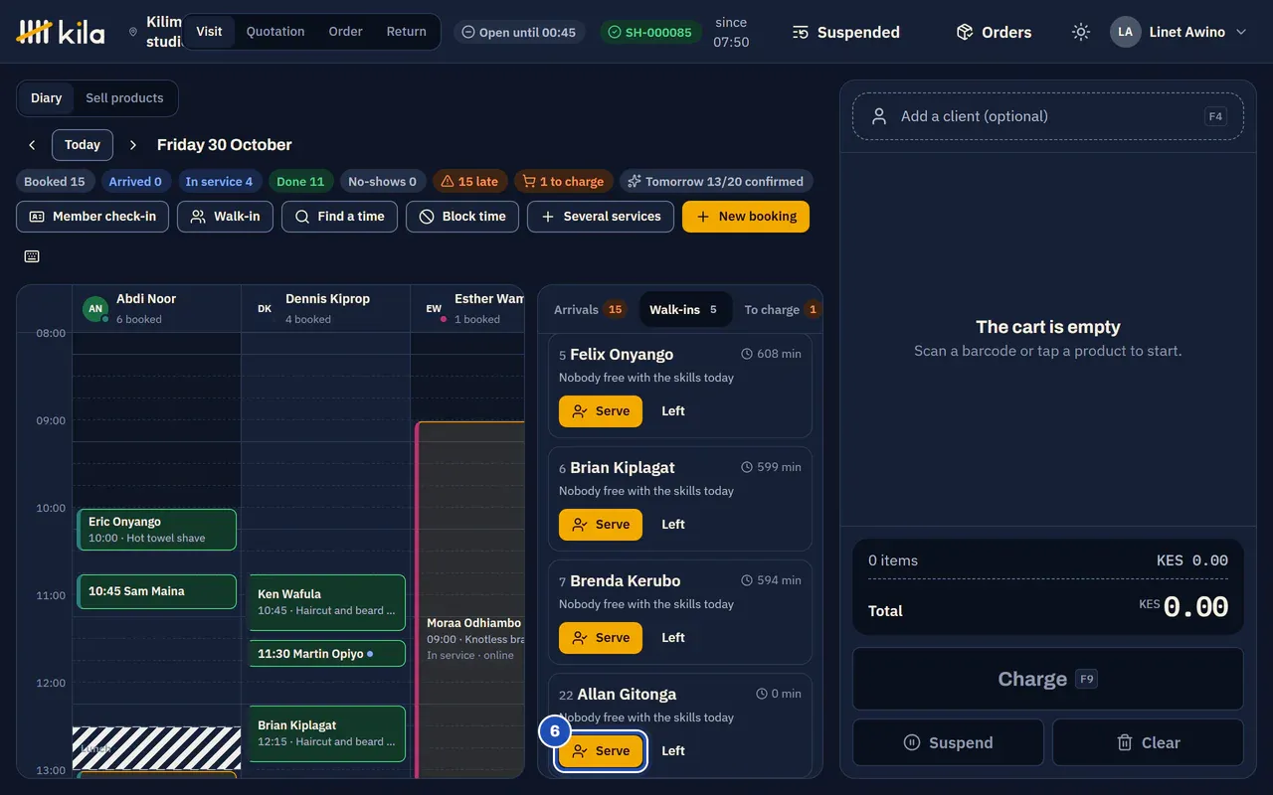Filter by the 15 late warning chip
The height and width of the screenshot is (795, 1273).
tap(469, 182)
